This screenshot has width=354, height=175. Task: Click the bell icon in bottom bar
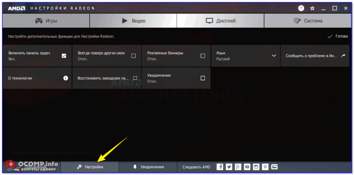pos(135,167)
